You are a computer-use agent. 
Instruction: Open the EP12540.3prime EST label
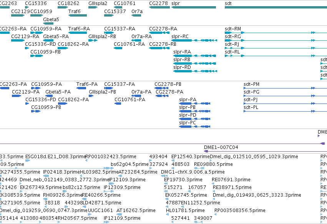(x=191, y=157)
